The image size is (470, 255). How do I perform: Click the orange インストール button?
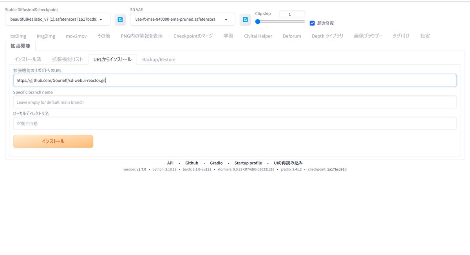coord(53,141)
